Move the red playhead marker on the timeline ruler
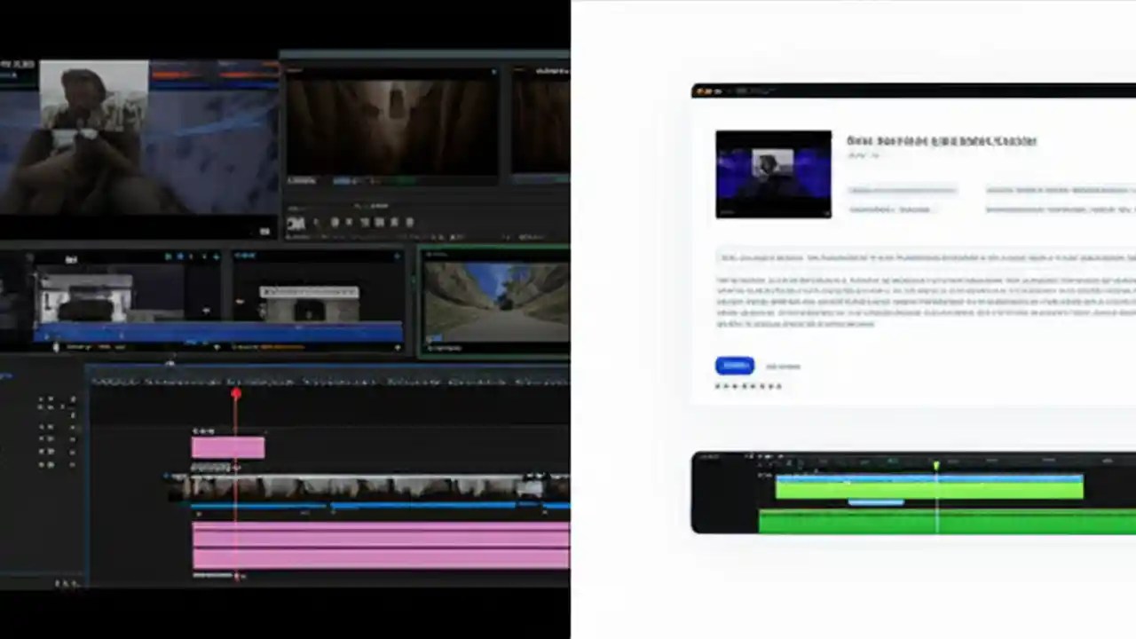Viewport: 1136px width, 639px height. point(236,393)
